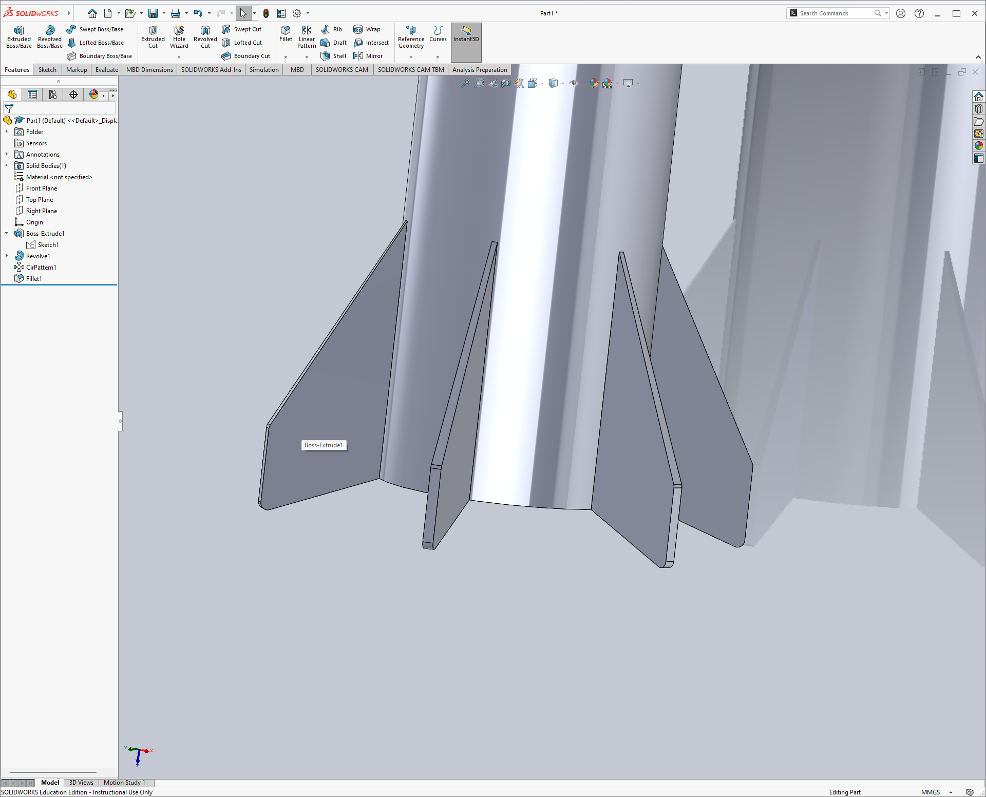Choose the Intersect feature tool
The width and height of the screenshot is (986, 797).
click(x=371, y=43)
